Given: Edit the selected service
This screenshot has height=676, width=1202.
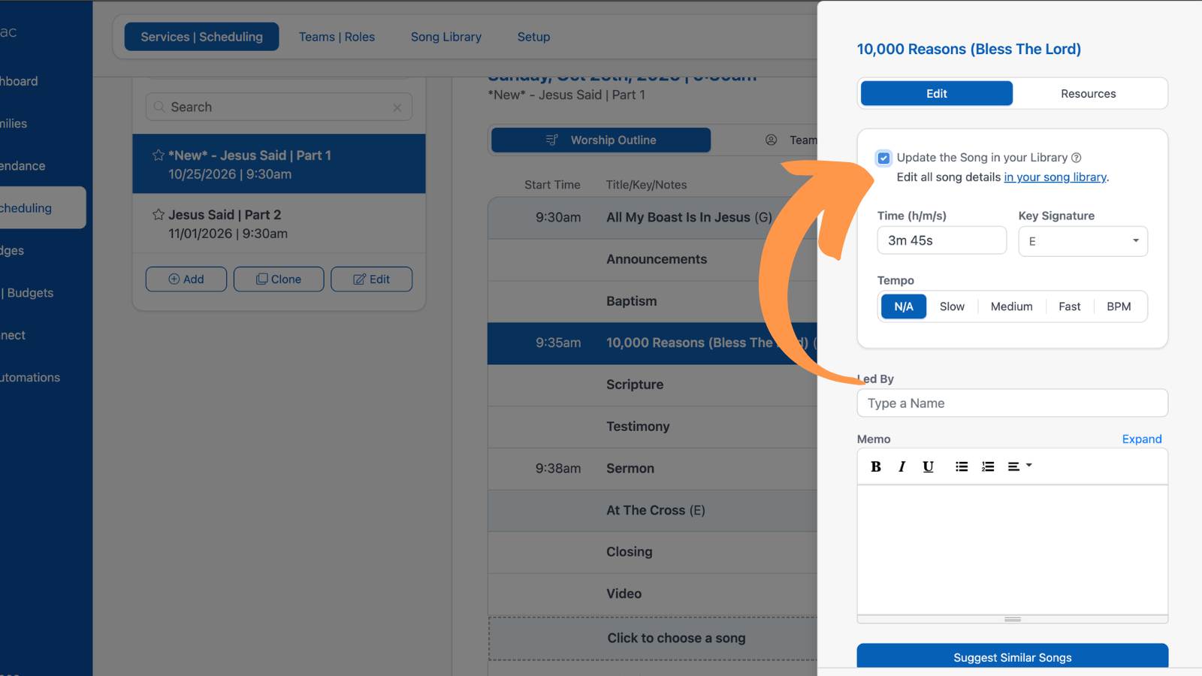Looking at the screenshot, I should [371, 279].
